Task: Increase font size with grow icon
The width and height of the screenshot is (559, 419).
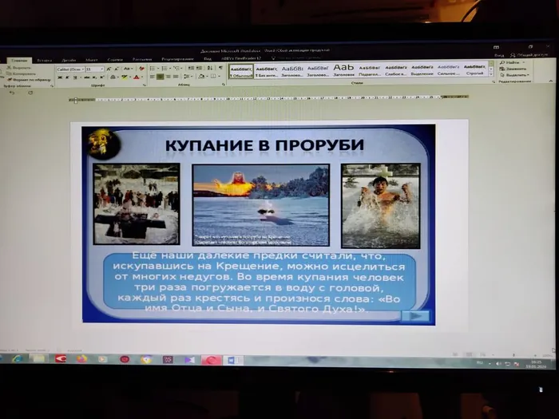Action: coord(109,69)
